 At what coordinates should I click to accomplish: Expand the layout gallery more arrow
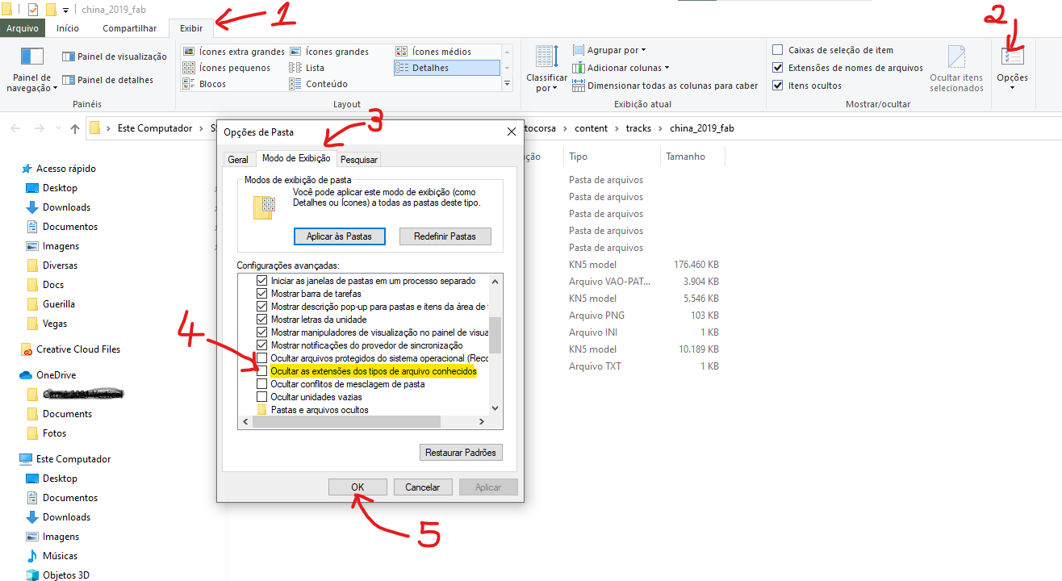coord(508,84)
